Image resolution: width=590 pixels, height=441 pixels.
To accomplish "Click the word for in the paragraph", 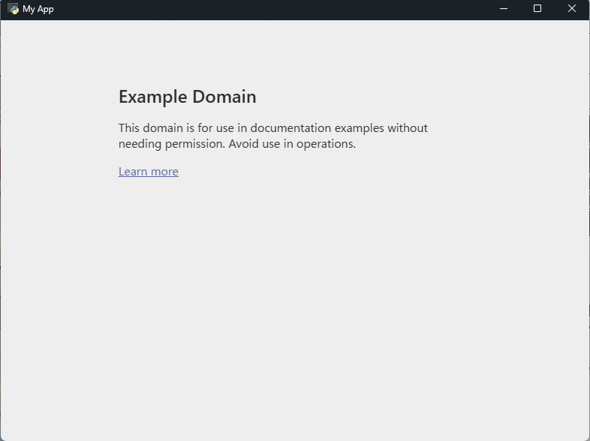I will [205, 128].
